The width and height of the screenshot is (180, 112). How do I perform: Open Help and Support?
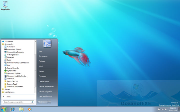45,96
